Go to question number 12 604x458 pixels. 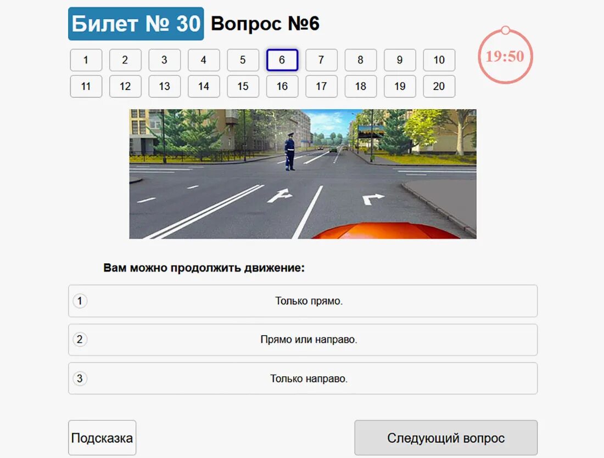pyautogui.click(x=125, y=86)
